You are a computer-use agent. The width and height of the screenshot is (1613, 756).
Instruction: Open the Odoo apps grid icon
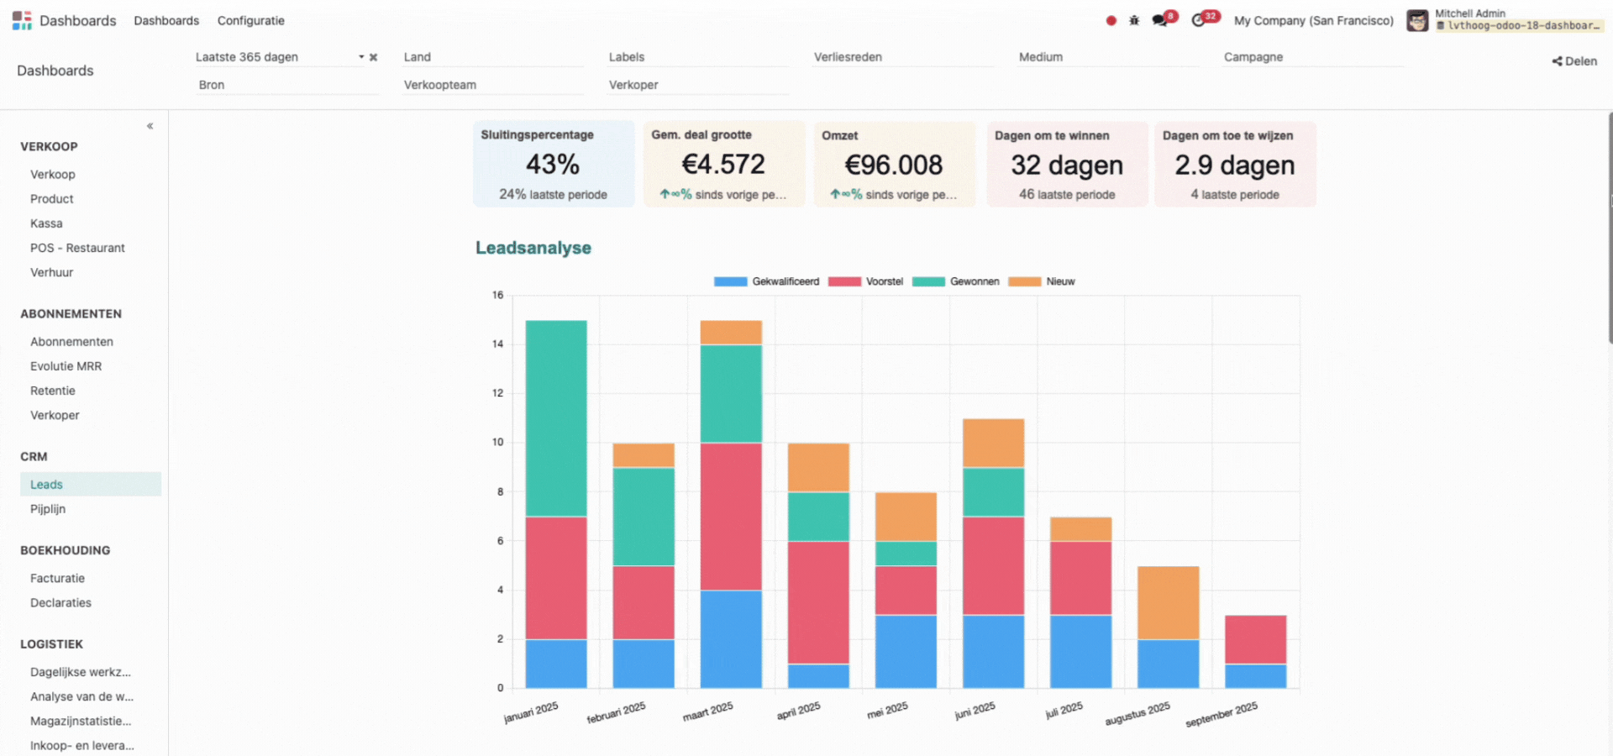click(x=22, y=20)
